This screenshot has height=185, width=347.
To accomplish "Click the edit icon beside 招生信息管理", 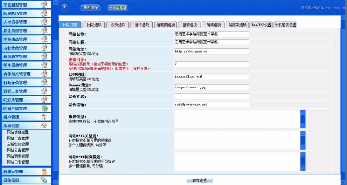I will (x=44, y=30).
